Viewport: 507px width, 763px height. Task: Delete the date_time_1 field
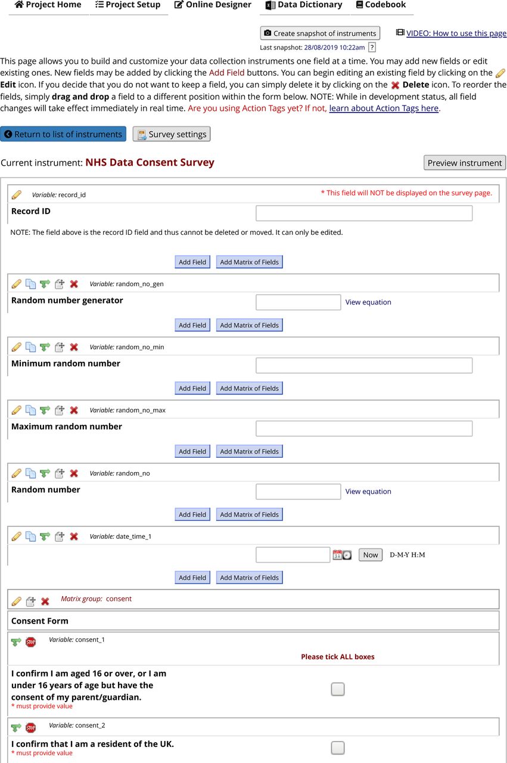click(x=74, y=536)
